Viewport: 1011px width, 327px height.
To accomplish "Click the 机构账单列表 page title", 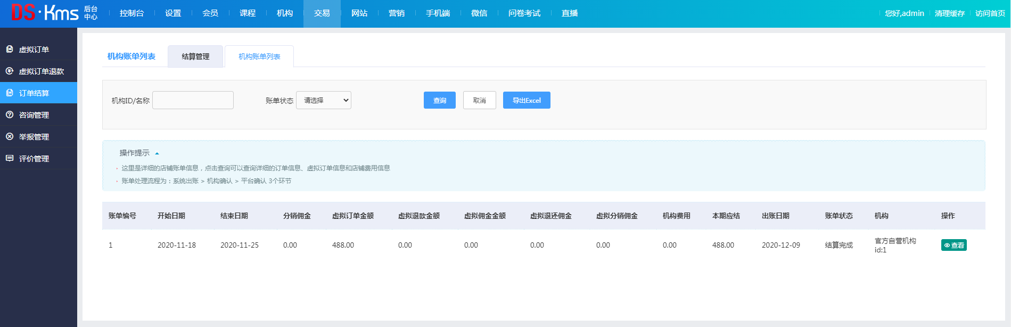I will pyautogui.click(x=131, y=56).
